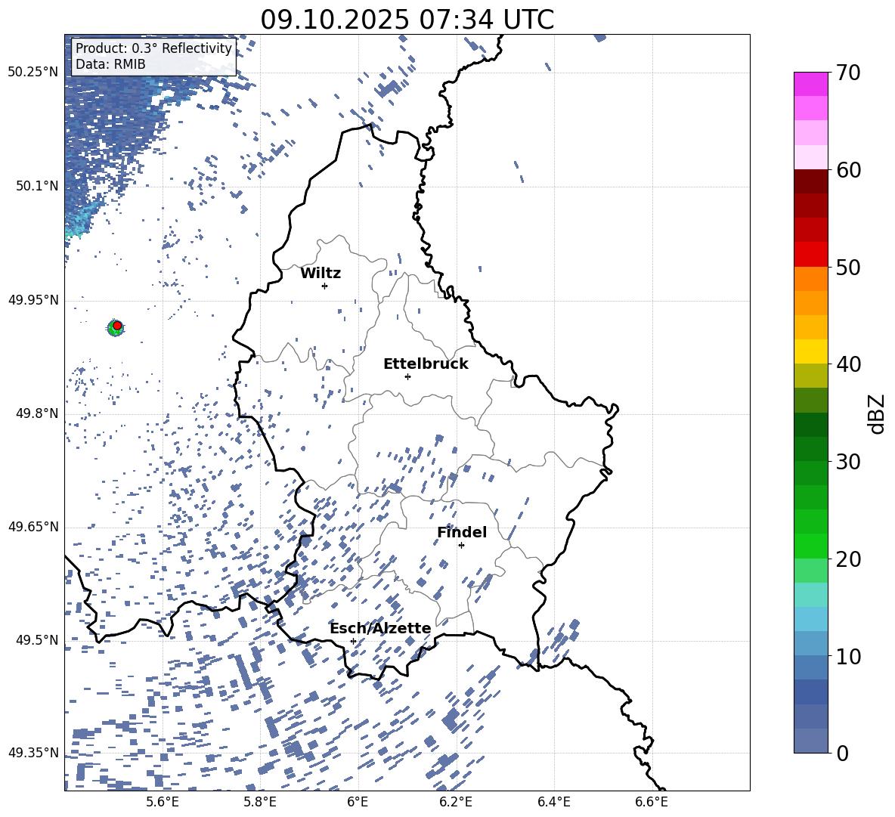Select the Esch/Alzette city label
The width and height of the screenshot is (895, 817).
(380, 628)
